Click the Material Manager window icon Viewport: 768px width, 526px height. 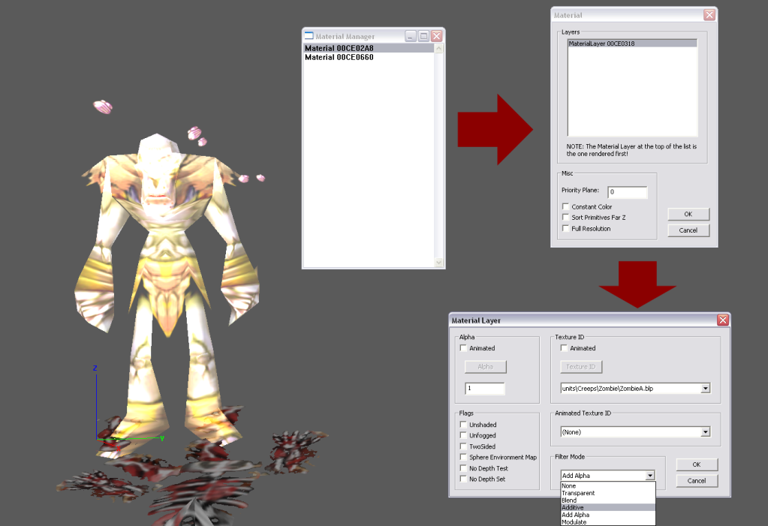(x=309, y=36)
